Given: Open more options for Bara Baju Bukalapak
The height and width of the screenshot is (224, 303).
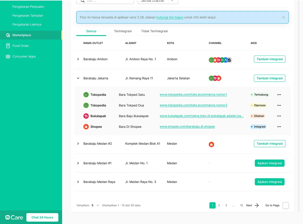Looking at the screenshot, I should coord(279,116).
